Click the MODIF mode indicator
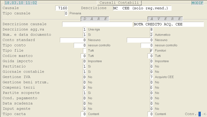 [197, 3]
